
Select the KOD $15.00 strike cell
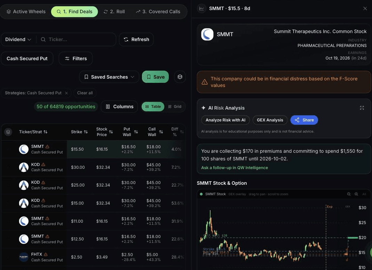click(x=77, y=203)
